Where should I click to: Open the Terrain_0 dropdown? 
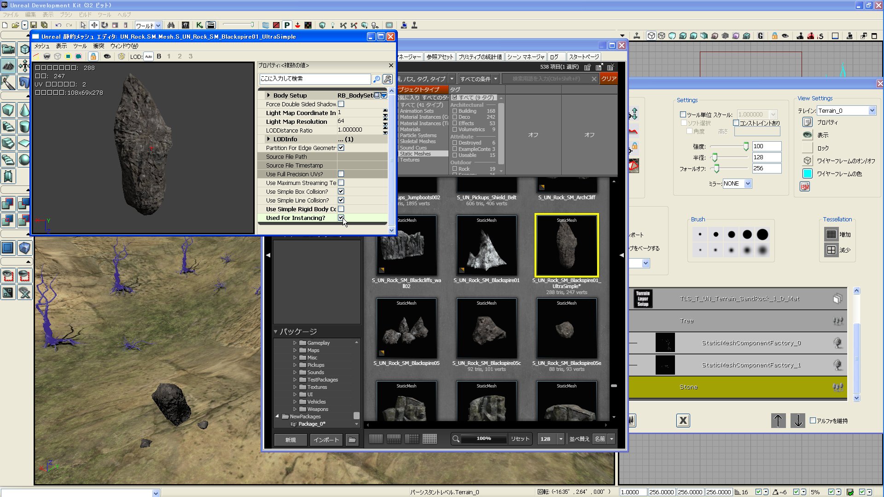point(872,110)
